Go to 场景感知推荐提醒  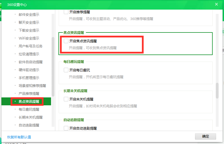pyautogui.click(x=32, y=86)
